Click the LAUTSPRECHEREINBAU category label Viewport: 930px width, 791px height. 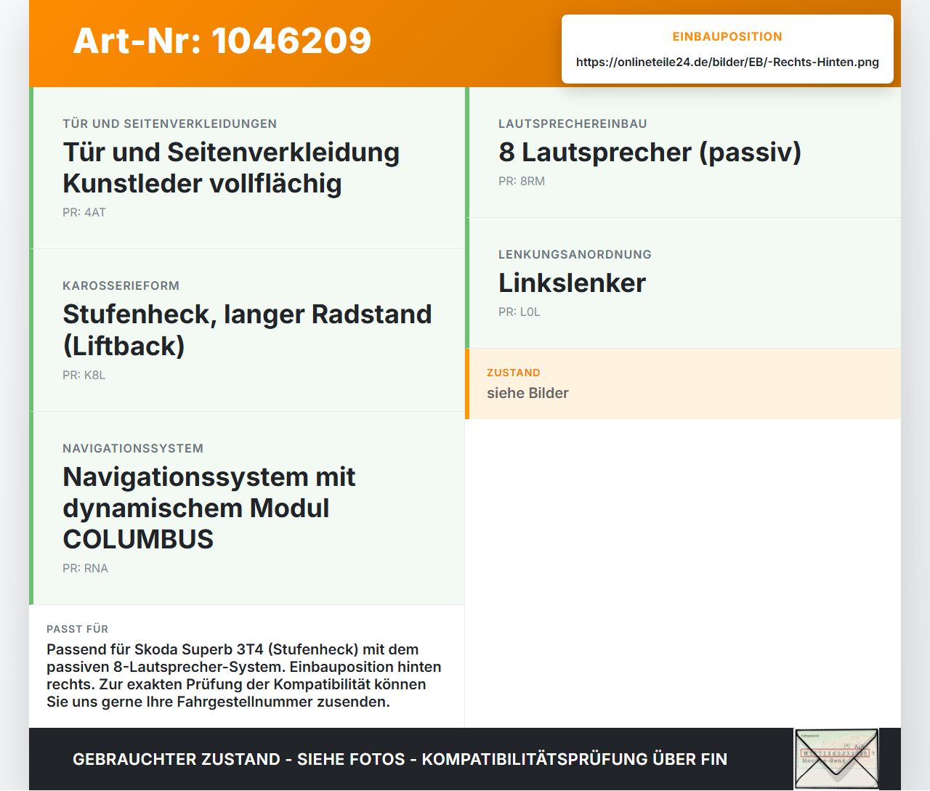click(x=573, y=123)
